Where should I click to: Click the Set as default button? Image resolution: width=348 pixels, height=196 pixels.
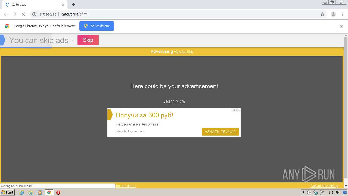tap(97, 26)
